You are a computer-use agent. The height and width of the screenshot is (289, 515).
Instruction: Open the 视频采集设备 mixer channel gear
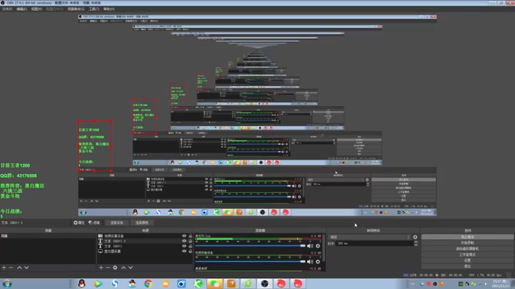pyautogui.click(x=318, y=261)
